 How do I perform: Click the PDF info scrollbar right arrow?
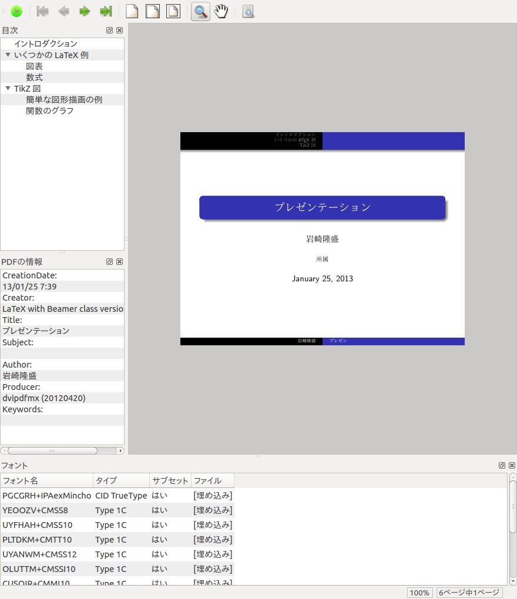tap(121, 451)
